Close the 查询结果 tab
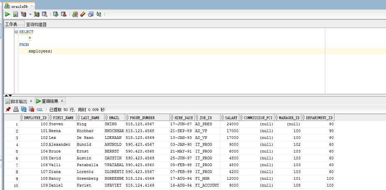 [62, 101]
